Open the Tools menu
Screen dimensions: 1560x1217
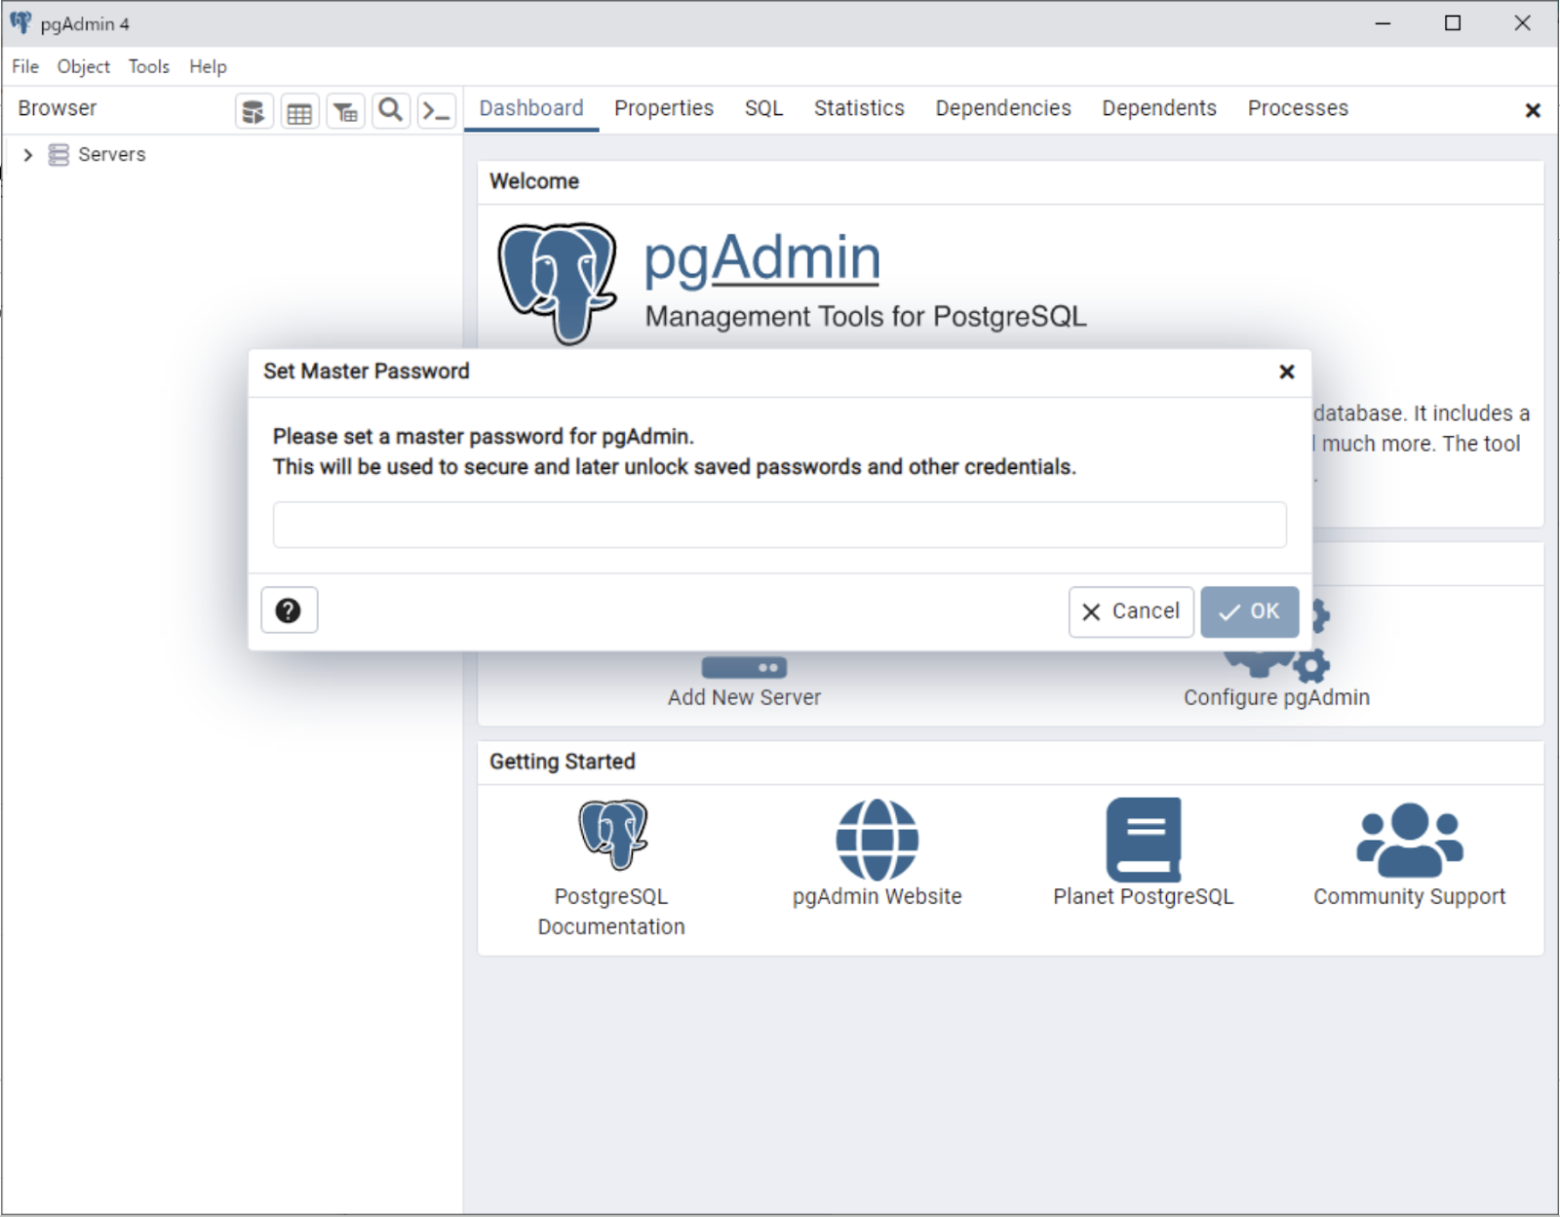[149, 66]
